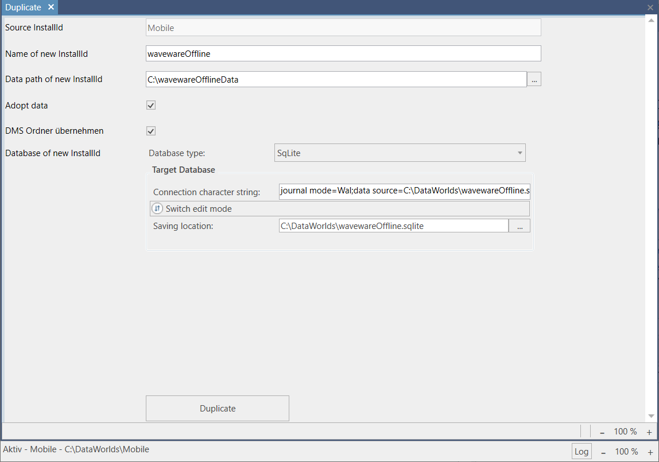The width and height of the screenshot is (659, 462).
Task: Click the Saving location text field
Action: click(x=393, y=226)
